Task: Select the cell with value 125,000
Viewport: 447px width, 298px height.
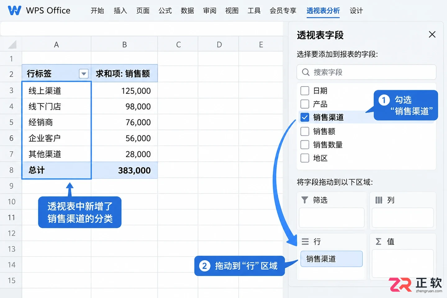Action: (124, 91)
